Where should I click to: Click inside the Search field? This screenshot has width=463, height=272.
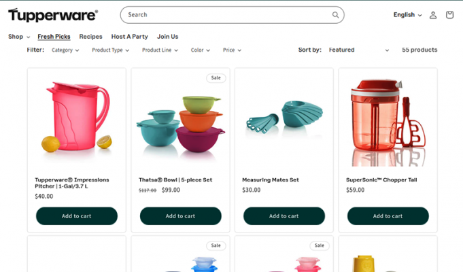[224, 15]
